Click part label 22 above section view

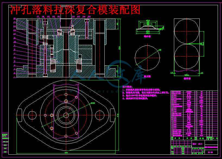click(73, 17)
